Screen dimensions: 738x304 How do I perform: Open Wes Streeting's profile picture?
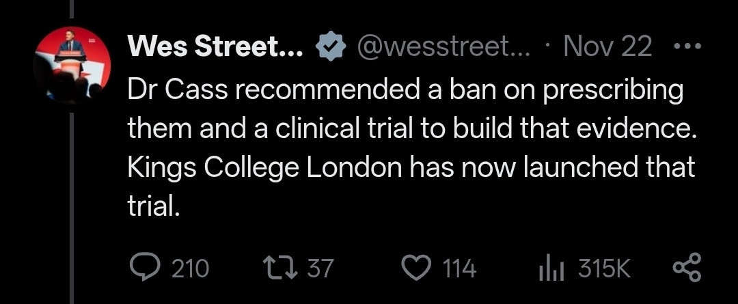click(72, 66)
